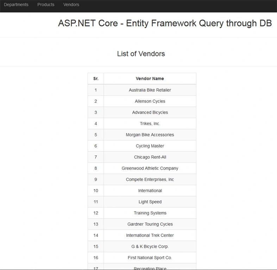277x270 pixels.
Task: Click serial number 16 cell
Action: (96, 258)
